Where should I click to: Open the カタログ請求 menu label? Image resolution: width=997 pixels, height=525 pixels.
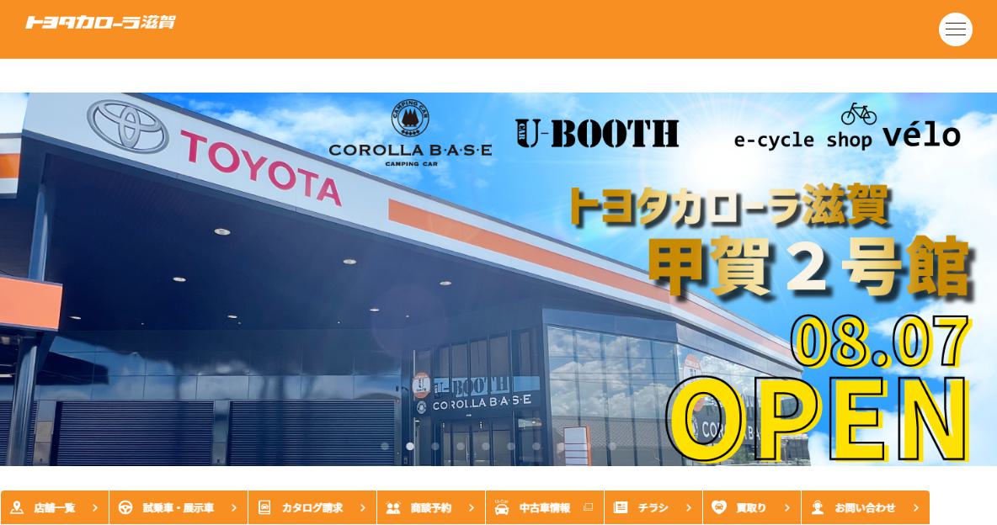pos(312,508)
